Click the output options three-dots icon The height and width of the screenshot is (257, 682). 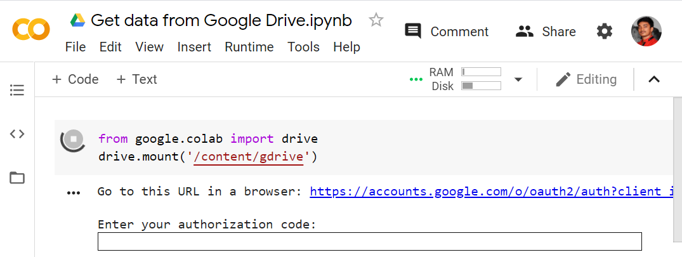[x=74, y=193]
